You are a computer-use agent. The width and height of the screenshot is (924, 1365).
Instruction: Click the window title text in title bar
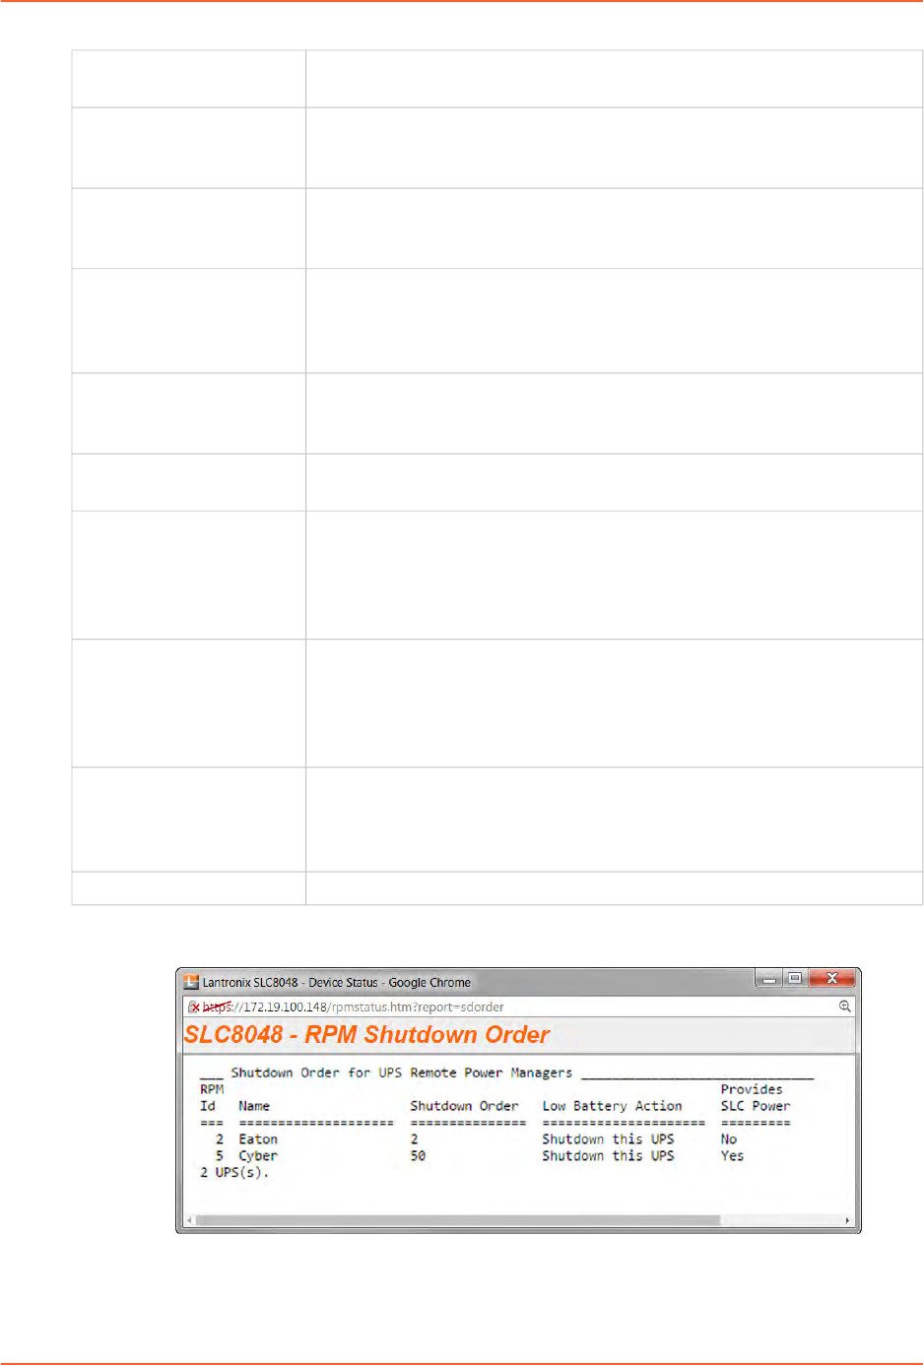click(x=336, y=982)
